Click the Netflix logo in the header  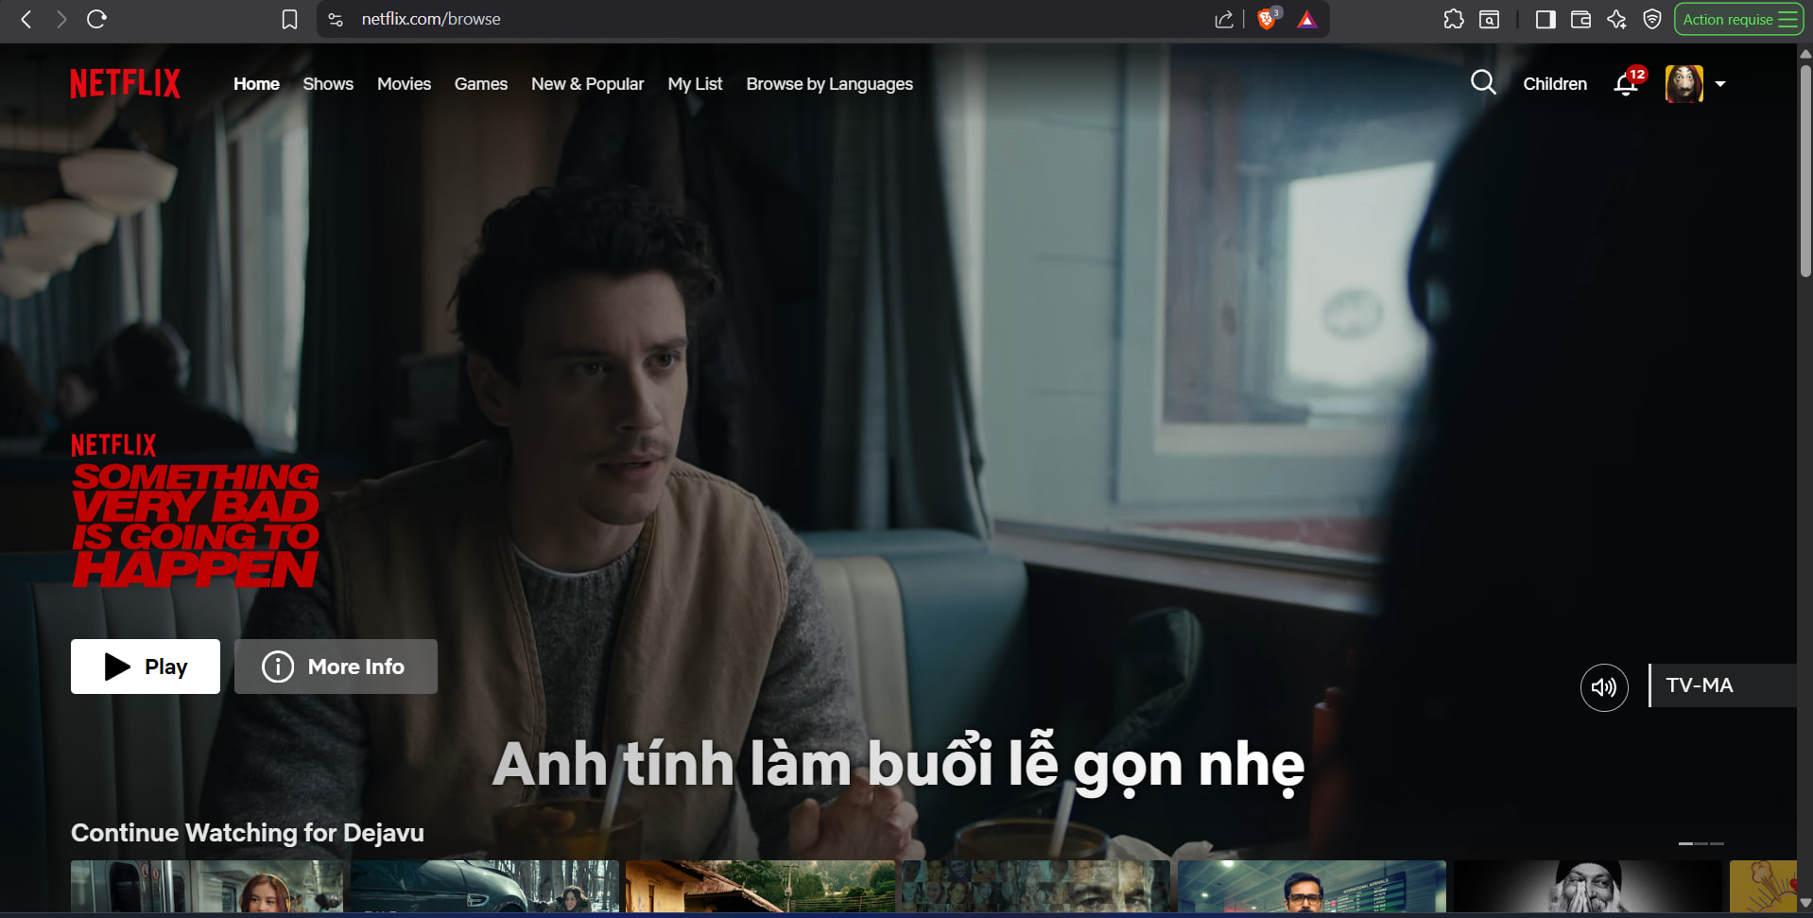pos(126,83)
